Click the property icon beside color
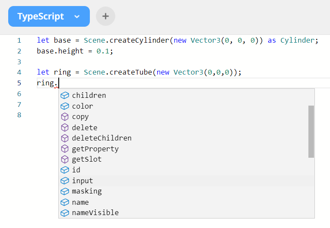Image resolution: width=330 pixels, height=228 pixels. (x=65, y=106)
